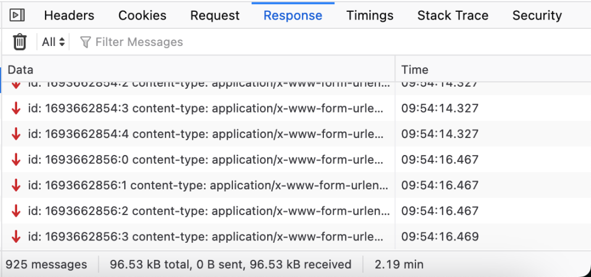Screen dimensions: 591x277
Task: Toggle the request list pane icon
Action: (x=17, y=15)
